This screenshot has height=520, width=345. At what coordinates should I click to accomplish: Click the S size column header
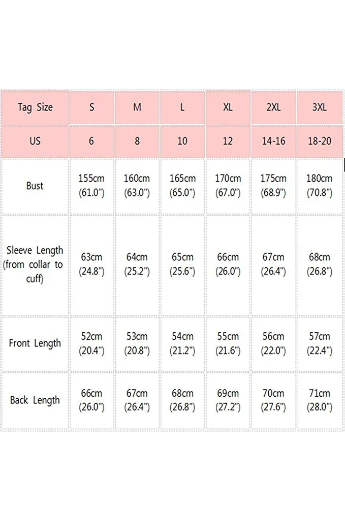pyautogui.click(x=91, y=108)
